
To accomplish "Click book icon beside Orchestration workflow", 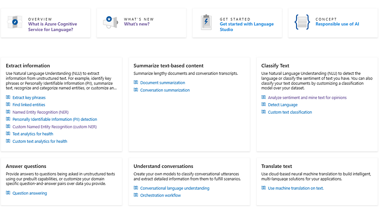I will (x=136, y=195).
